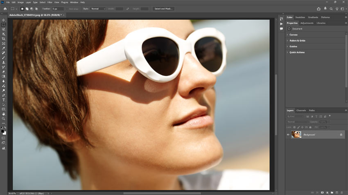Screen dimensions: 348x195
Task: Select the Brush tool
Action: point(4,58)
